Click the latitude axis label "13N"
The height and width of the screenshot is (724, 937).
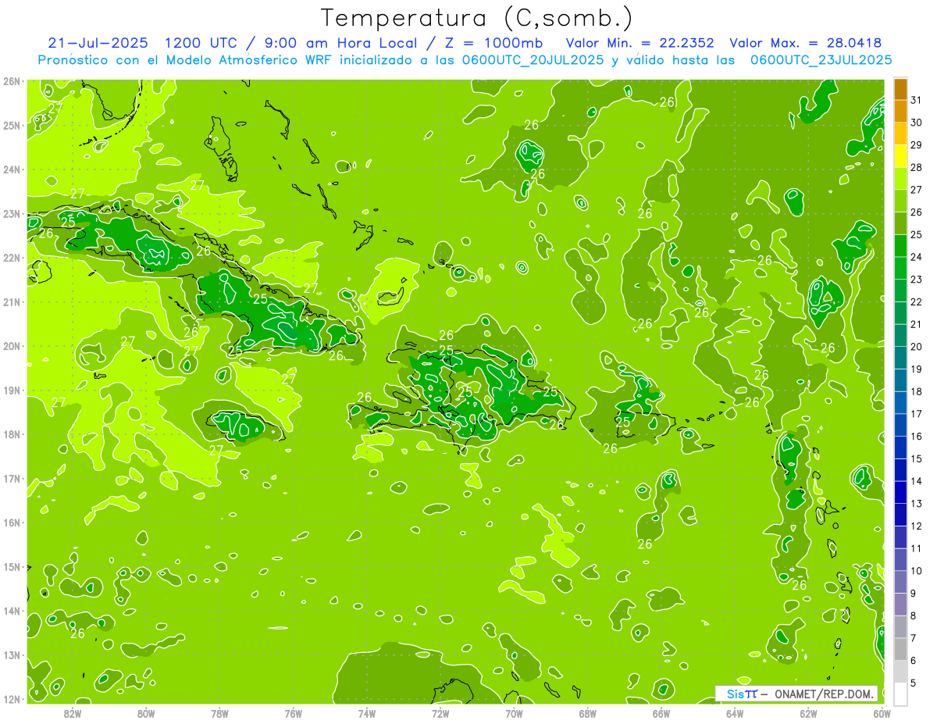click(11, 655)
